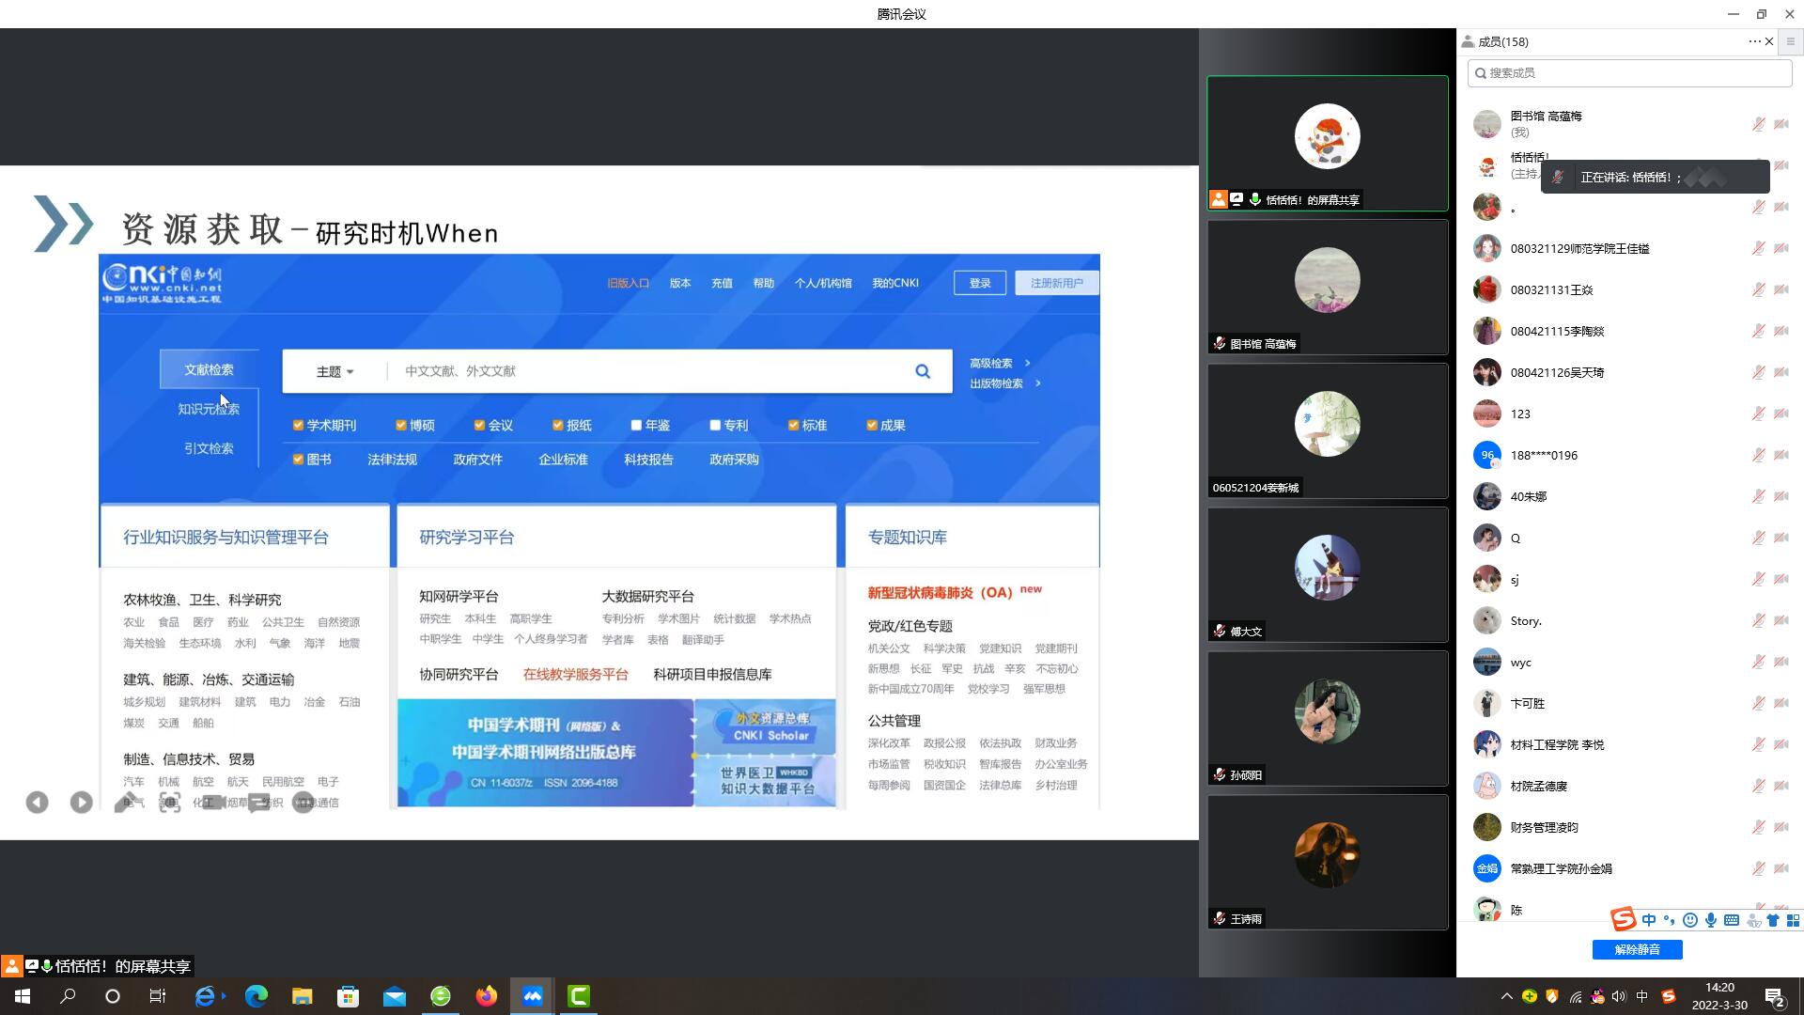
Task: Open the 主题 search field dropdown
Action: coord(334,372)
